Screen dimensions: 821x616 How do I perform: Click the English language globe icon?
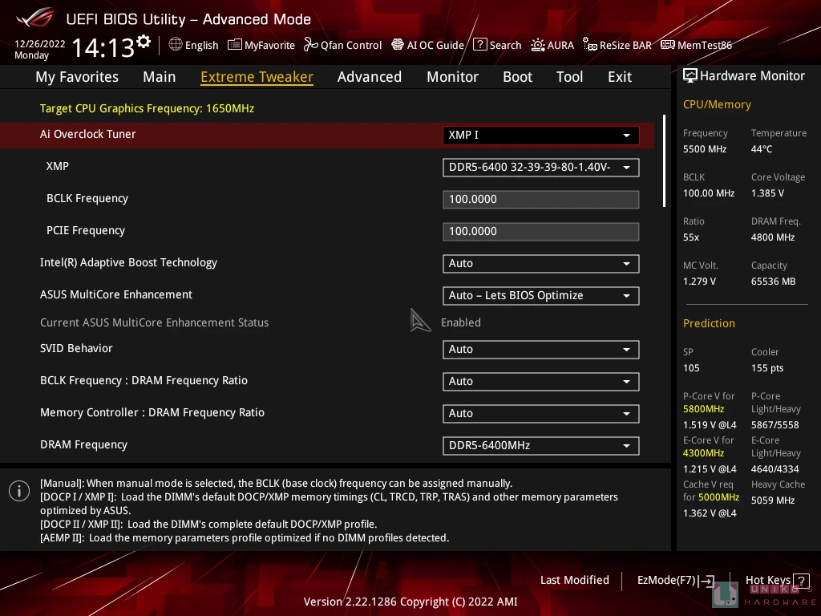(176, 45)
